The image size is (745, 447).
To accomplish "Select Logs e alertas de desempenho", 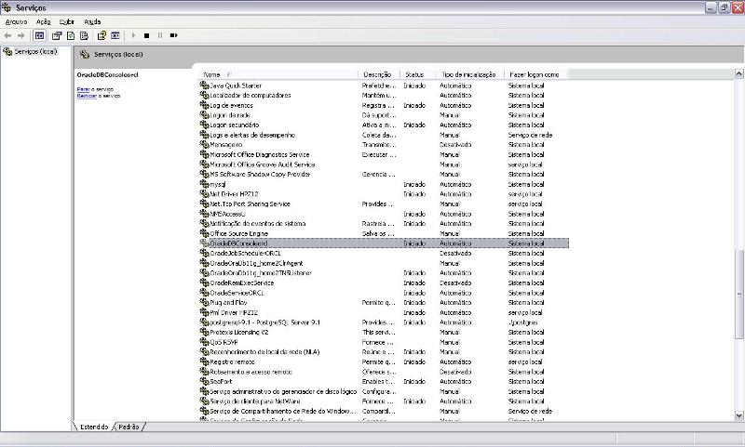I will 252,135.
